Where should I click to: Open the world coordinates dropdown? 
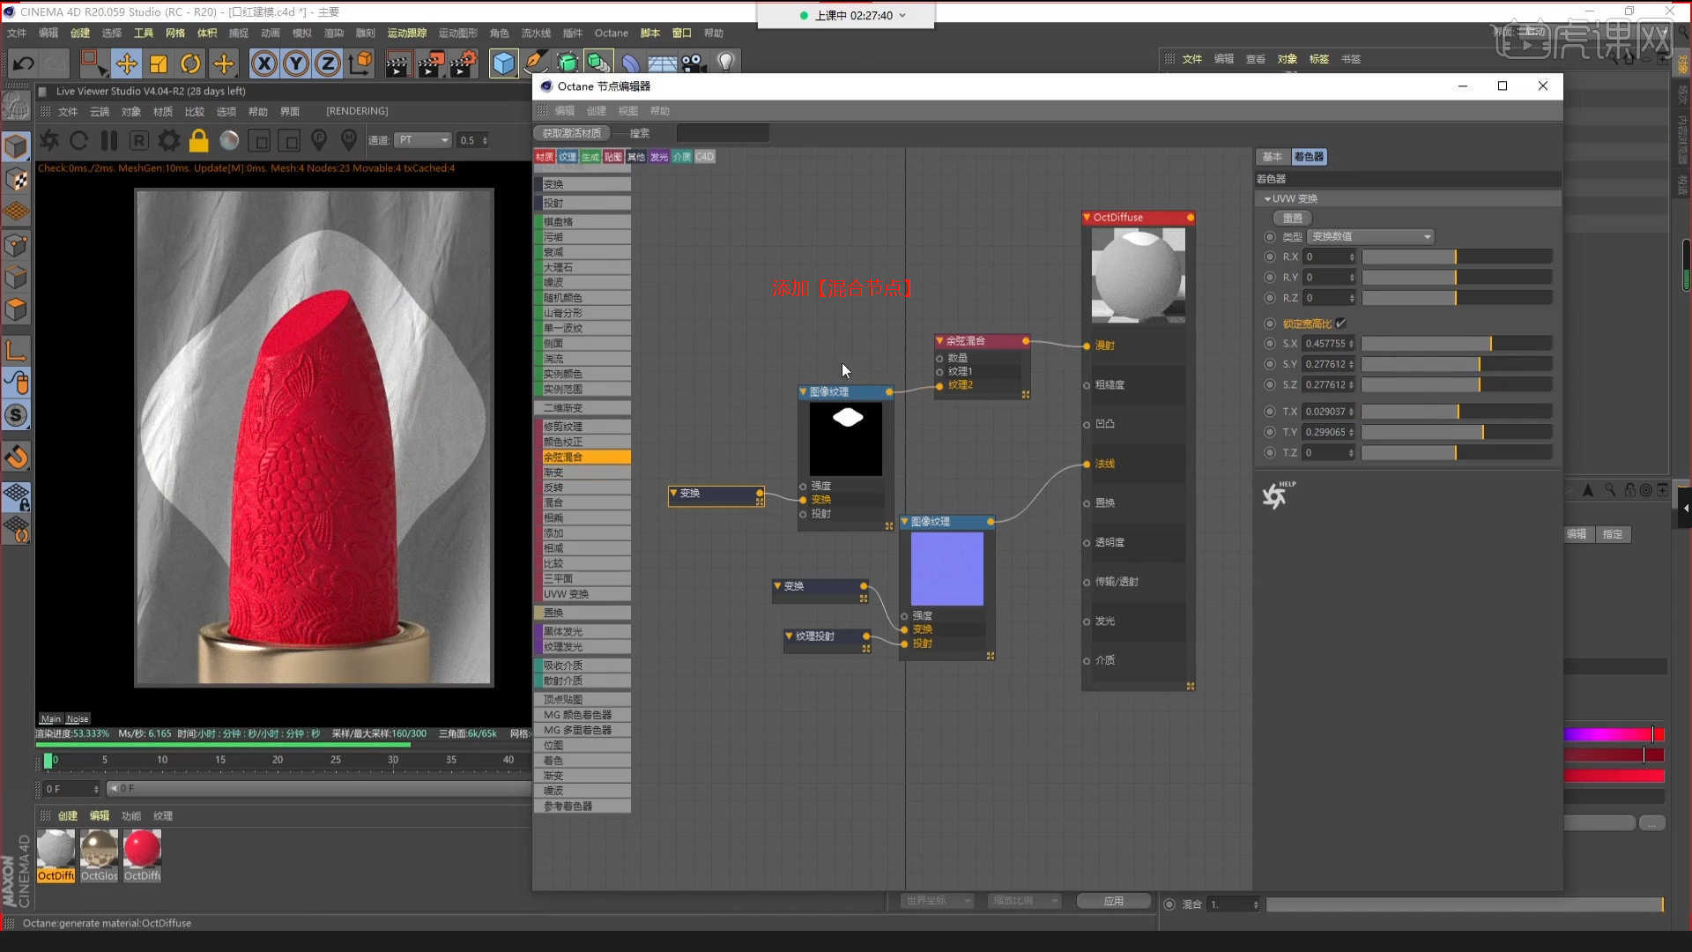pyautogui.click(x=938, y=901)
